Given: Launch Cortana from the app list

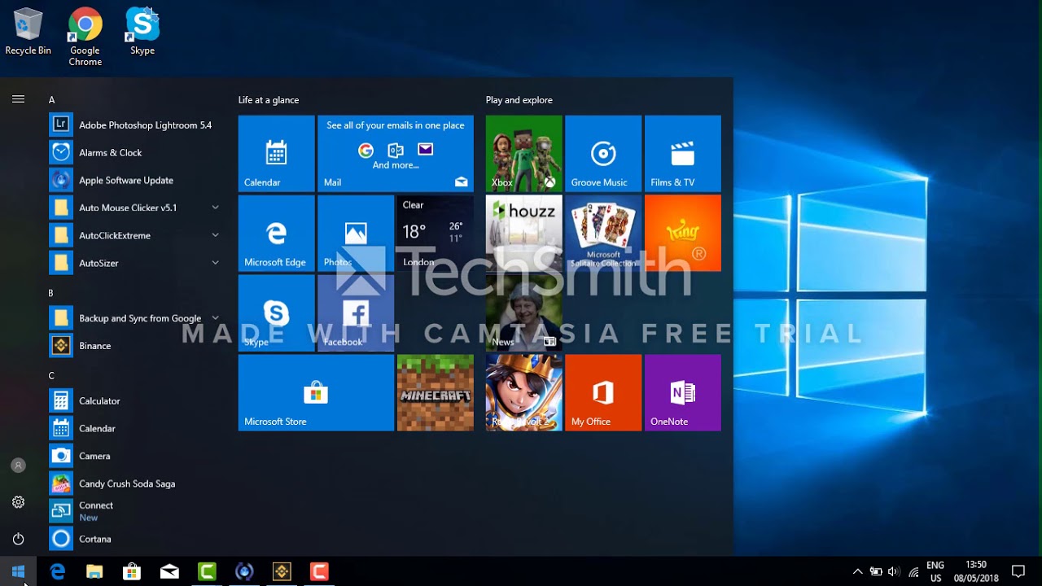Looking at the screenshot, I should coord(134,540).
